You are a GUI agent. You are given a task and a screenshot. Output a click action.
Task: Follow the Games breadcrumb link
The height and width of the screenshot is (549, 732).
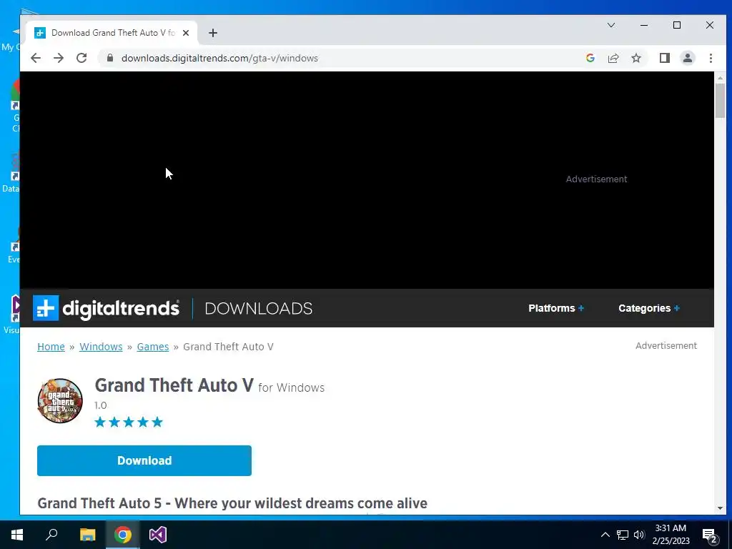[153, 347]
